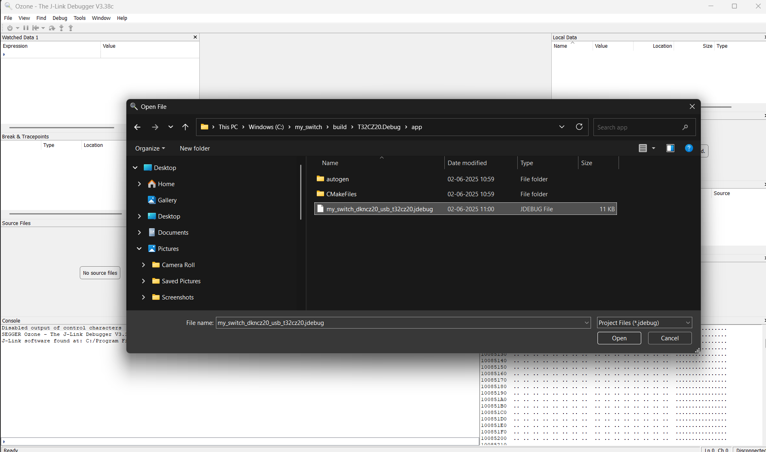Viewport: 766px width, 452px height.
Task: Open Project Files type filter dropdown
Action: [644, 323]
